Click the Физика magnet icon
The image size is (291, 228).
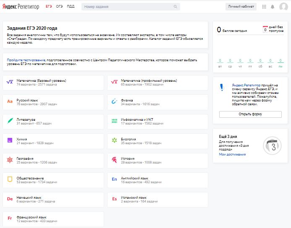coord(114,101)
